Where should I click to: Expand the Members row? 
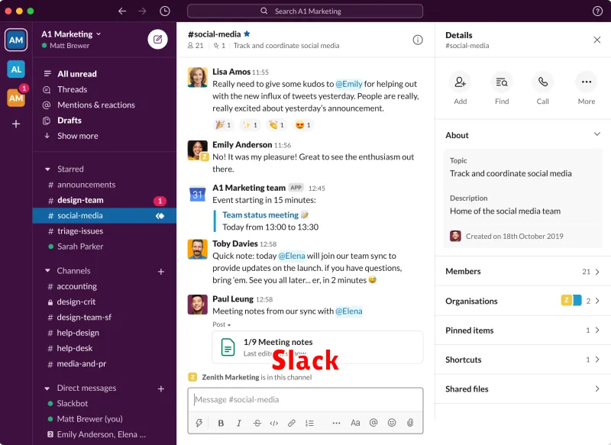[x=522, y=272]
